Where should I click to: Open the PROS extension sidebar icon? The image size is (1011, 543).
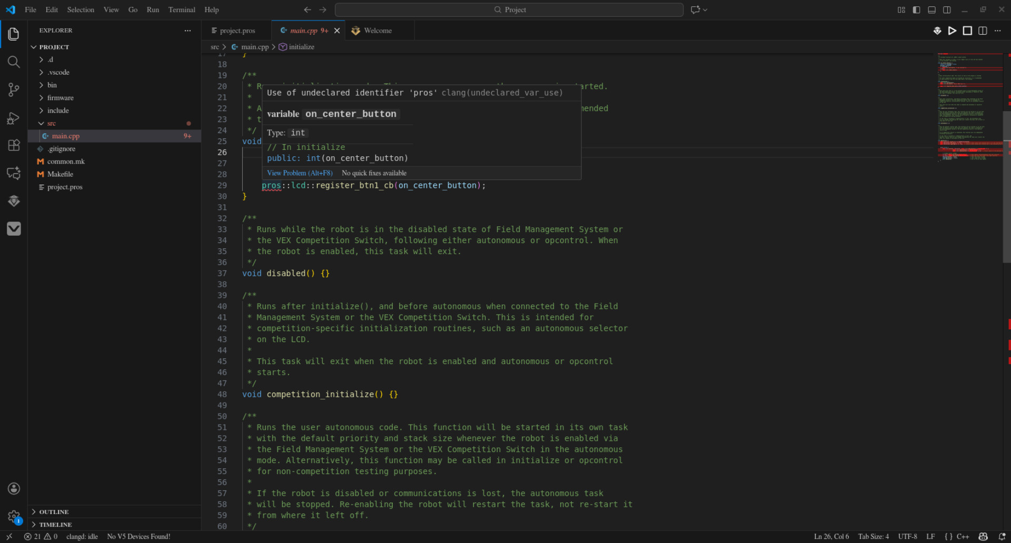[14, 201]
